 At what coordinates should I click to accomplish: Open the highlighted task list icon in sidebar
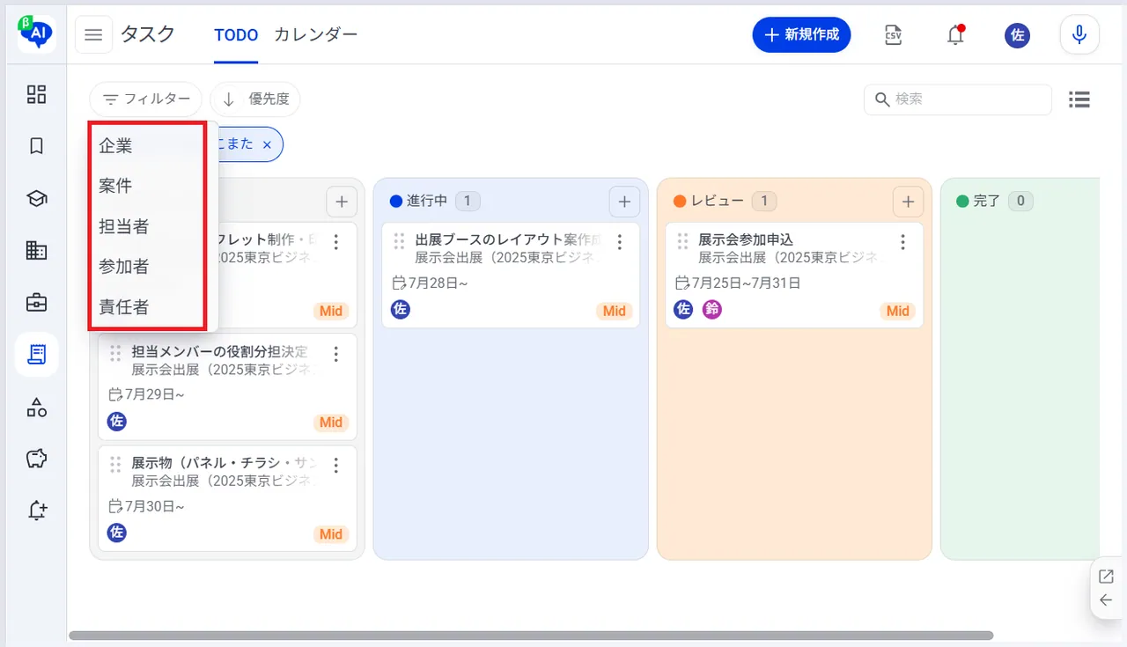pyautogui.click(x=36, y=355)
